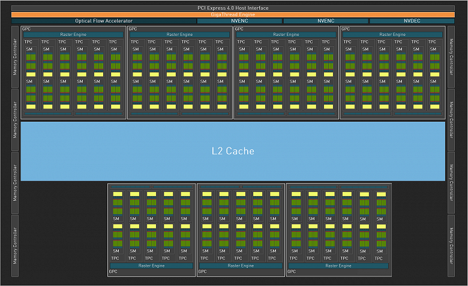Click the large blue L2 Cache block
Screen dimensions: 468x286
click(x=233, y=151)
